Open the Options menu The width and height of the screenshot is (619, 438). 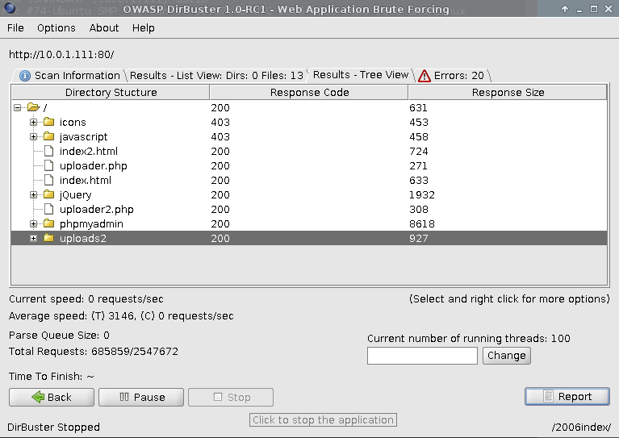56,27
